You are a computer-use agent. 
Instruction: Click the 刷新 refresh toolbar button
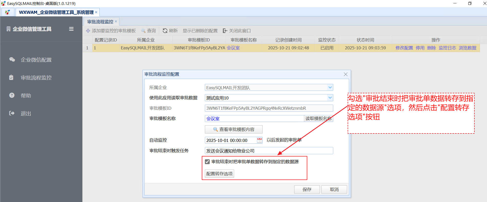pos(170,31)
